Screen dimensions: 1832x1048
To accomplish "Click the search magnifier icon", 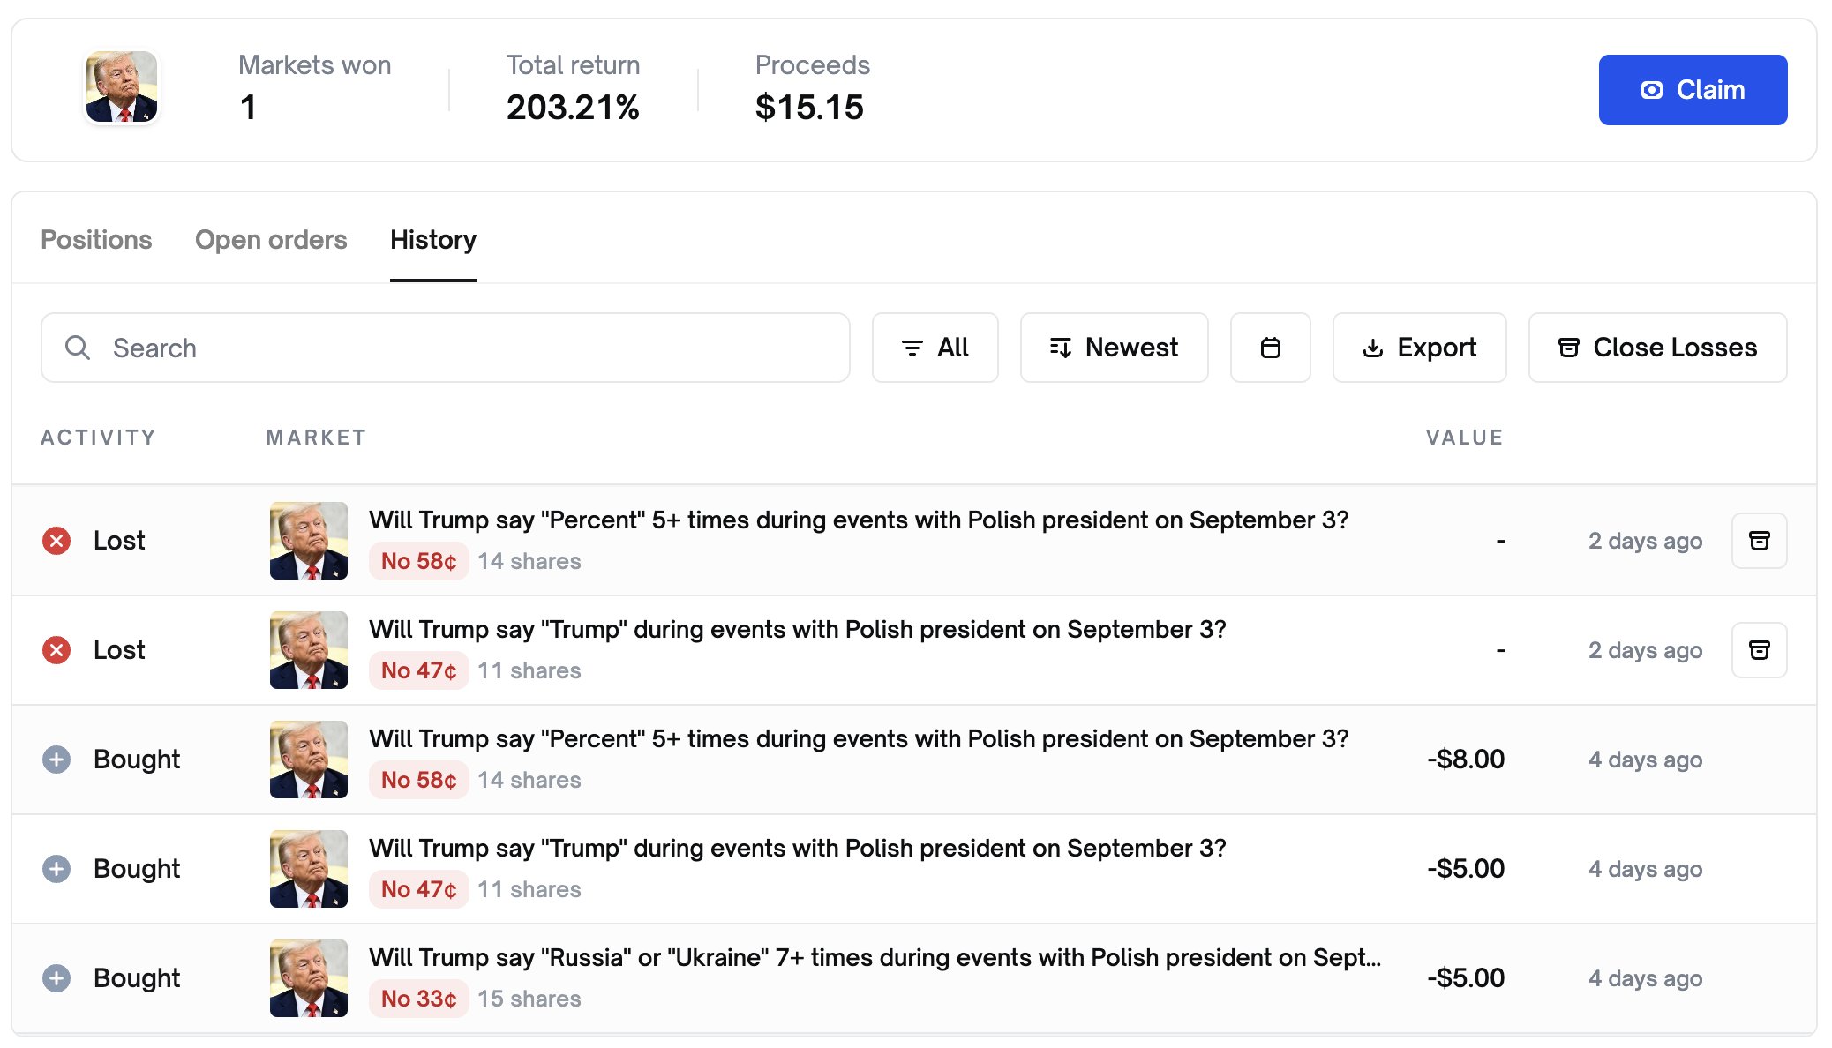I will pos(78,348).
